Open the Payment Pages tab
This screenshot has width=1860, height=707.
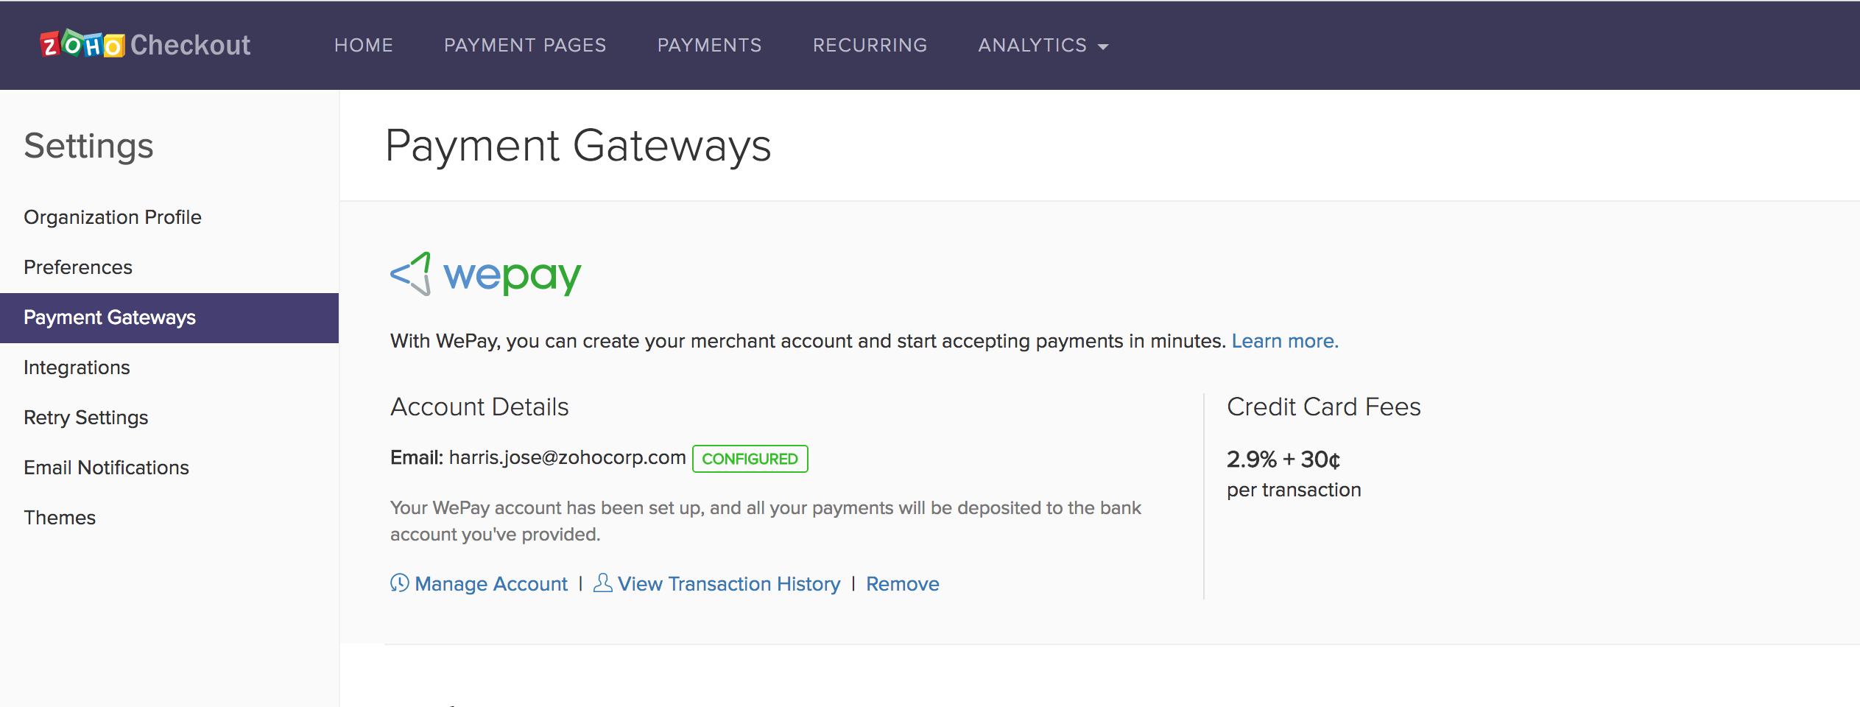coord(525,45)
